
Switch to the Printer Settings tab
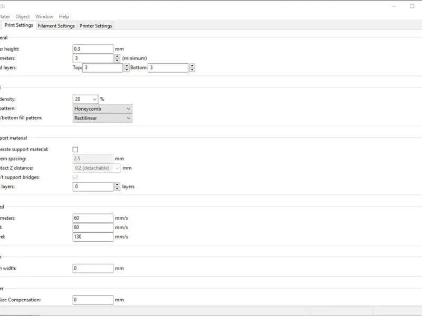point(96,26)
